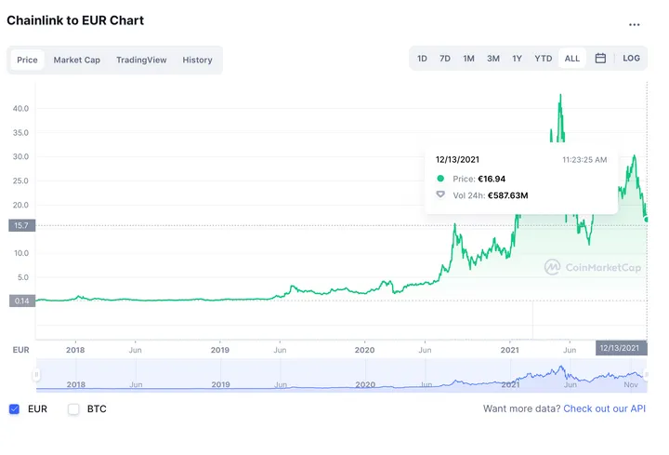Set chart range to 7D
Image resolution: width=669 pixels, height=455 pixels.
[x=445, y=59]
